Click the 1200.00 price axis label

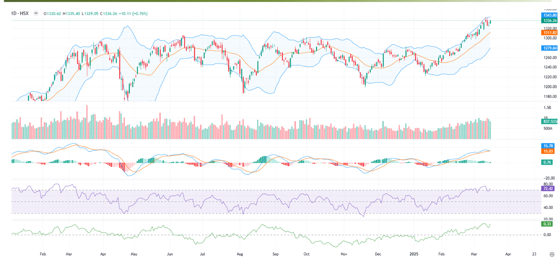[x=550, y=87]
